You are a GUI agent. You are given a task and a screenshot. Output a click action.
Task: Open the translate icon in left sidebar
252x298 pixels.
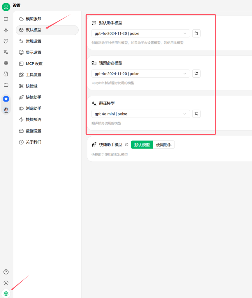[x=6, y=52]
